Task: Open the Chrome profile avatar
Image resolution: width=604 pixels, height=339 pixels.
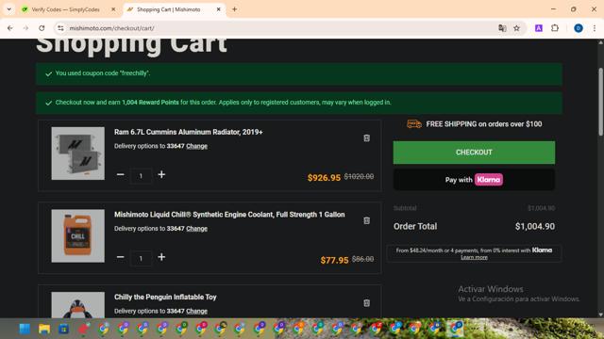Action: (x=579, y=28)
